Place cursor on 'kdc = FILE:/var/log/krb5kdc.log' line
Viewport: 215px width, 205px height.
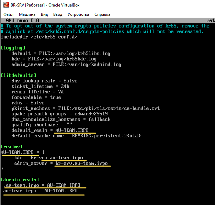coord(54,59)
